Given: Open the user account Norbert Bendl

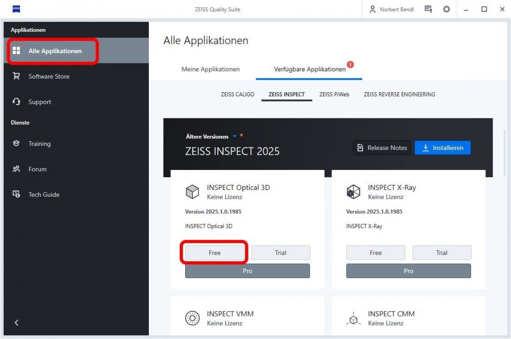Looking at the screenshot, I should pyautogui.click(x=391, y=9).
